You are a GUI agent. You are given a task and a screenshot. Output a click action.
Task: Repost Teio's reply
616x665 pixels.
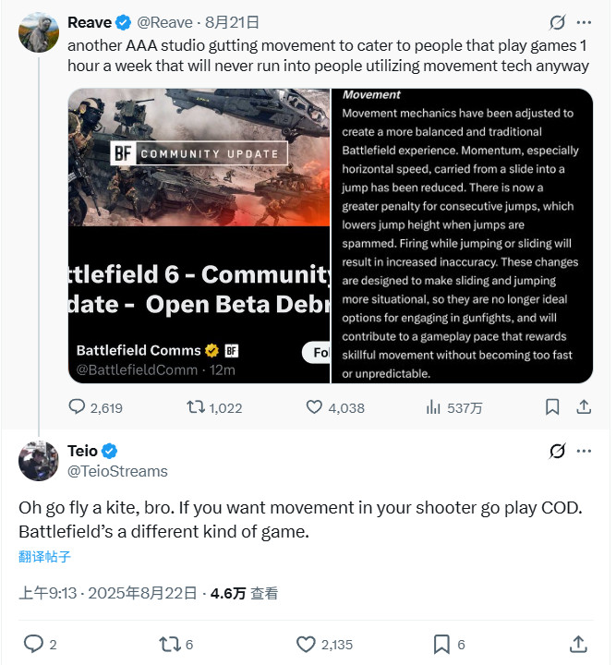pyautogui.click(x=169, y=644)
